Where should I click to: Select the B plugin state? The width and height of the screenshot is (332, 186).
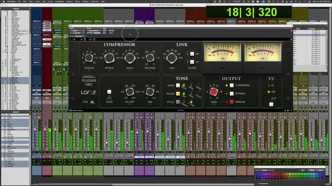(x=74, y=39)
